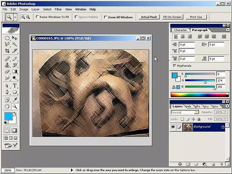This screenshot has width=232, height=174.
Task: Enable Resize Windows To Fit checkbox
Action: 37,17
